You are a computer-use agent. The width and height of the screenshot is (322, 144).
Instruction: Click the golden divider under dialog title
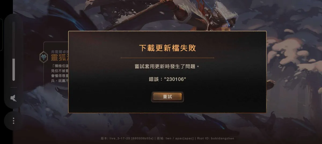click(x=167, y=58)
